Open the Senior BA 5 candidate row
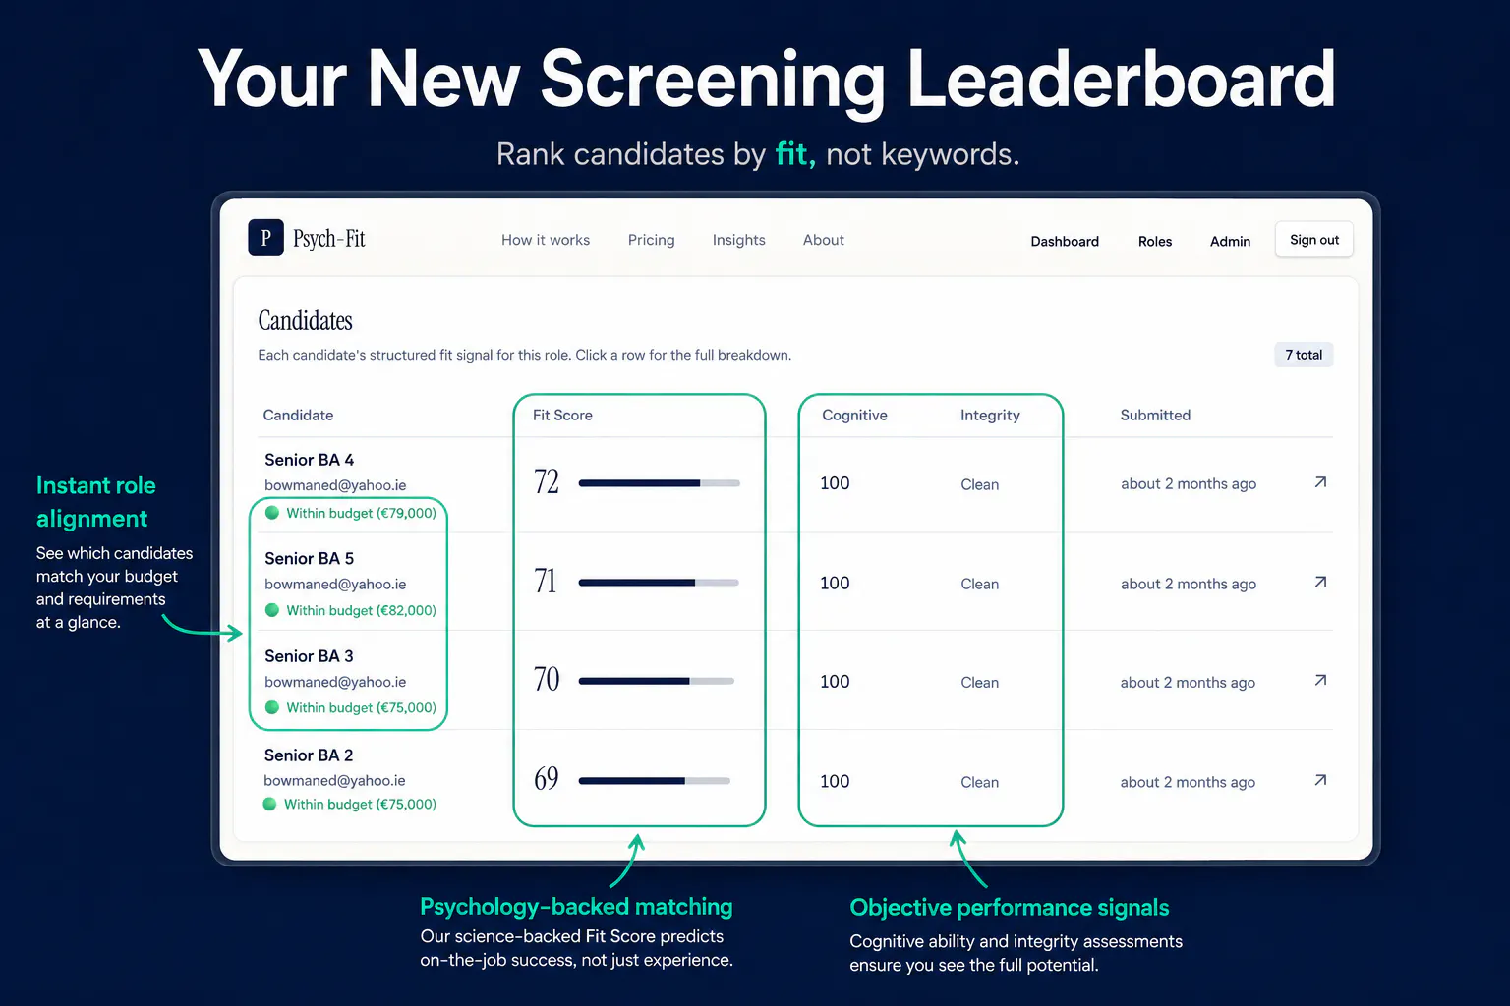The height and width of the screenshot is (1006, 1510). click(x=795, y=583)
